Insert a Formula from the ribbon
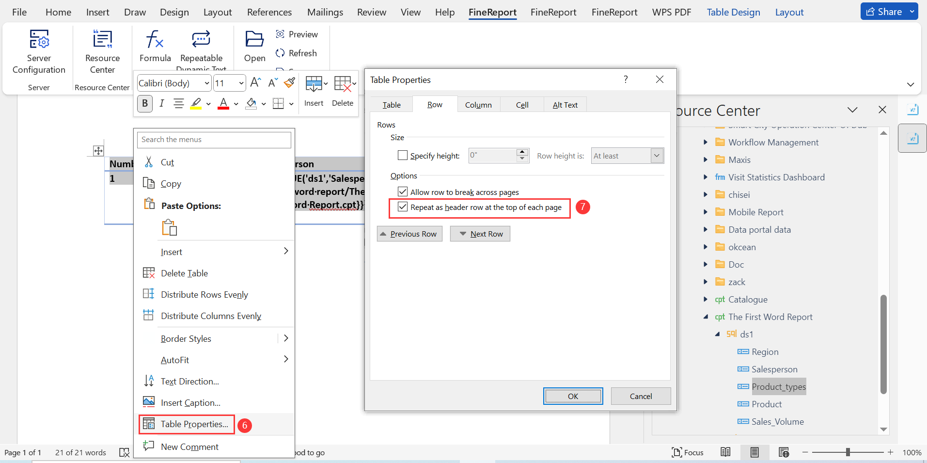The height and width of the screenshot is (463, 927). coord(155,46)
